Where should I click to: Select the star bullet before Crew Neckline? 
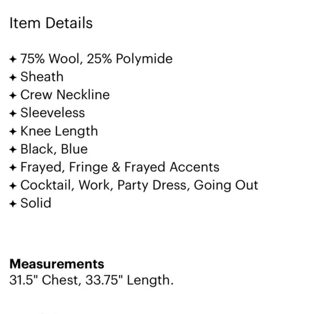[x=13, y=95]
